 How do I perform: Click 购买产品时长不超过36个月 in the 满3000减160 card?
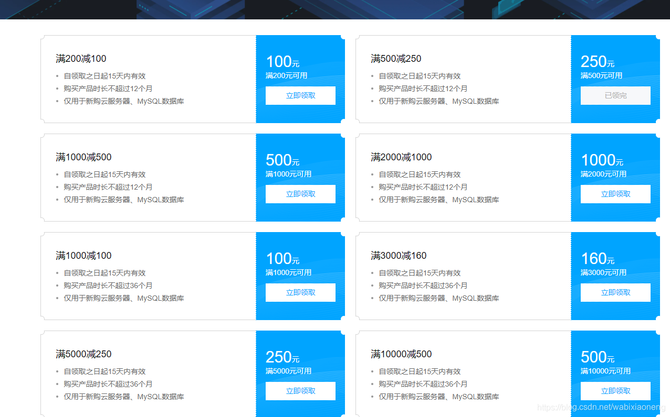pos(423,286)
